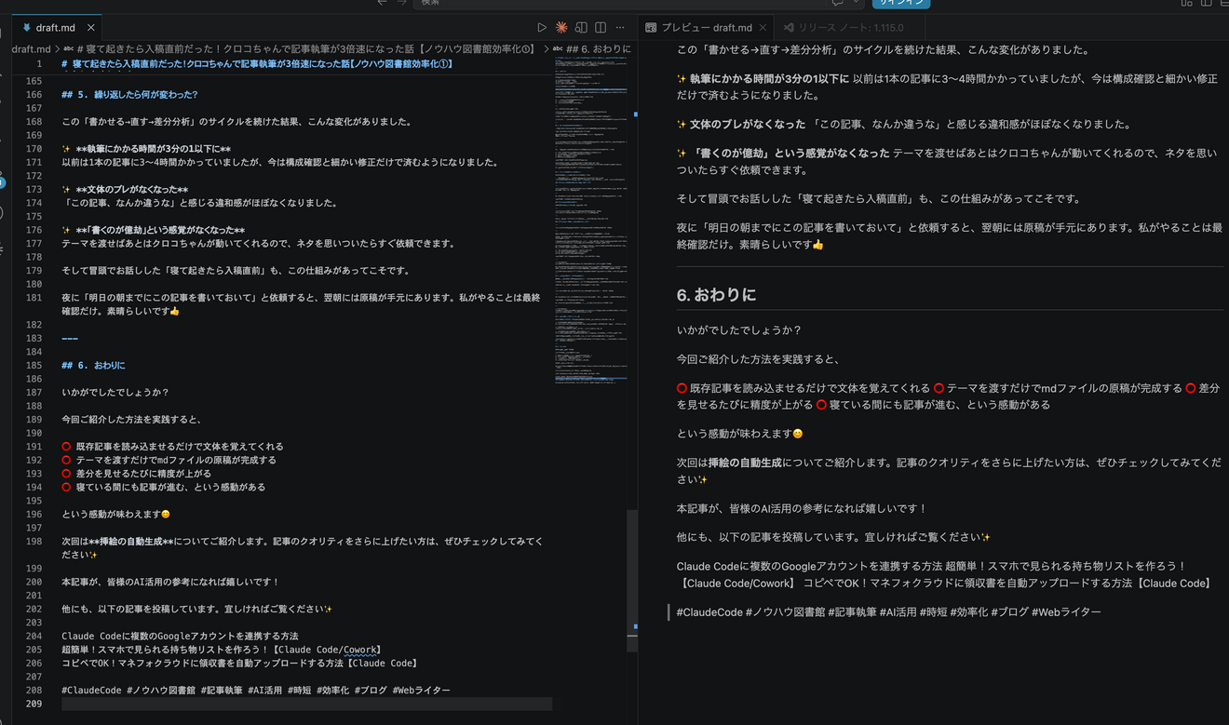Click the navigate back arrow

(x=382, y=4)
